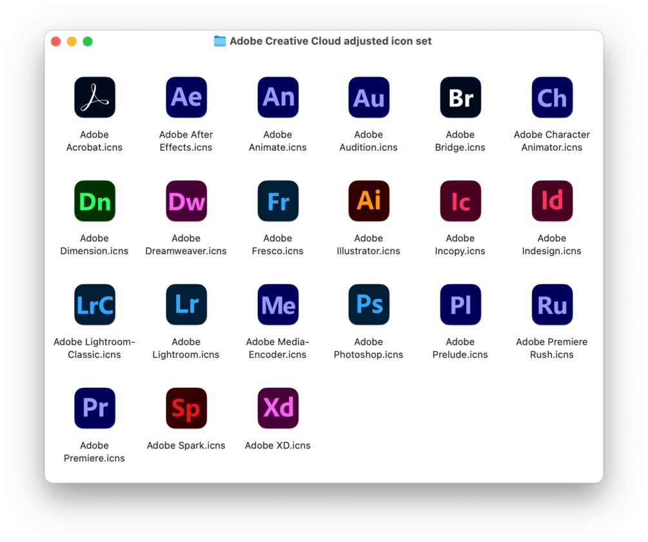The image size is (648, 542).
Task: Select the After Effects Ae icon
Action: pyautogui.click(x=186, y=97)
